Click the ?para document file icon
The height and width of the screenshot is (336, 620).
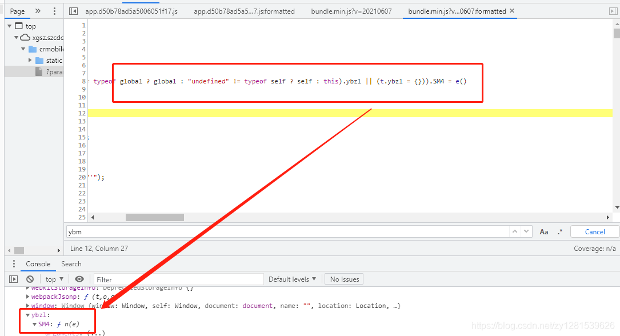[39, 72]
